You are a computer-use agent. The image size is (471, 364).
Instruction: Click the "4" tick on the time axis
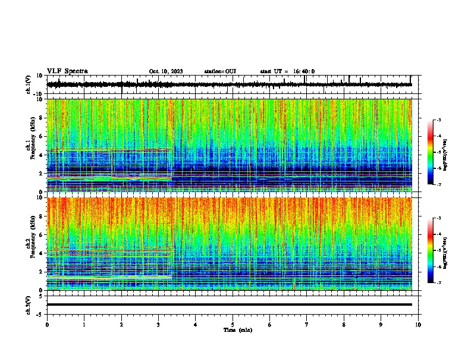[196, 325]
